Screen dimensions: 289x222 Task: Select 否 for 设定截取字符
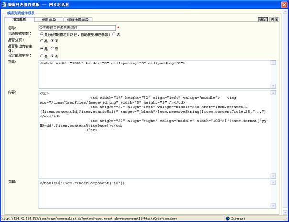pos(53,56)
